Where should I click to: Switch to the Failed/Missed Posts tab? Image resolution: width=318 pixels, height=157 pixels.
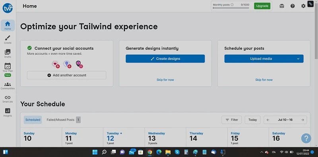tap(60, 120)
